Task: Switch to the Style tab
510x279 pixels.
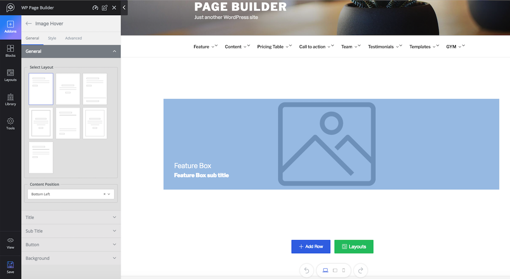Action: (x=52, y=38)
